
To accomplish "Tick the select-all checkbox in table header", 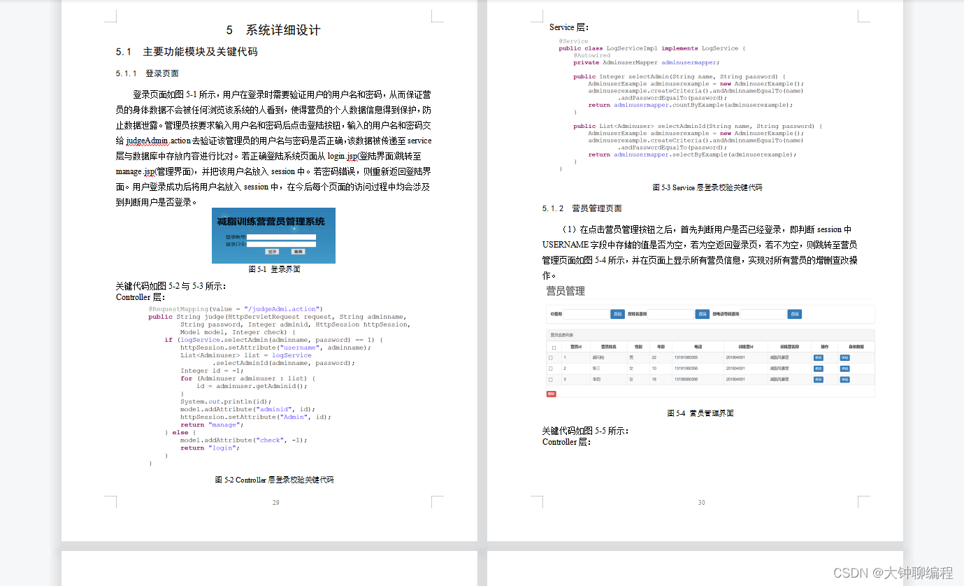I will coord(554,348).
